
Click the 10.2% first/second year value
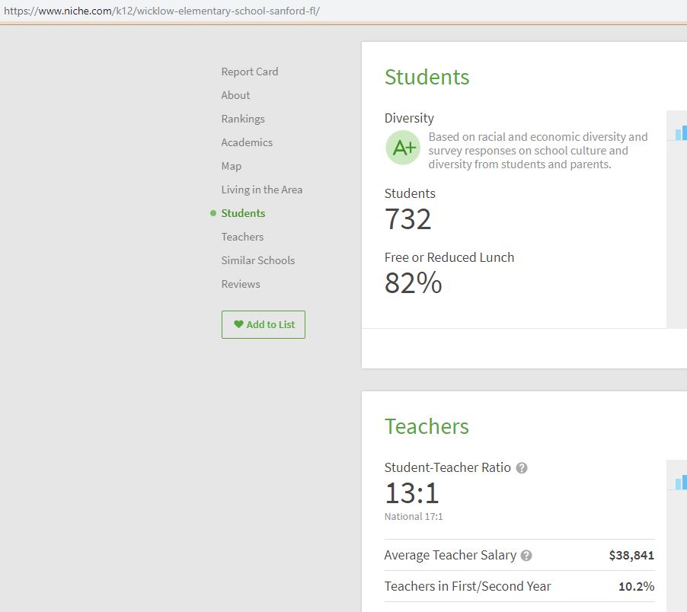point(636,586)
